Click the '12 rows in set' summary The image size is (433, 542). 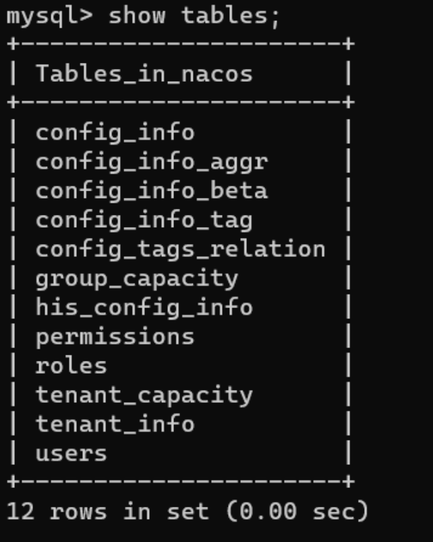pos(108,511)
